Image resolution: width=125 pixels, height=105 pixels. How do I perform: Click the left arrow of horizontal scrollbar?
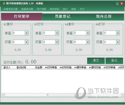(x=3, y=95)
